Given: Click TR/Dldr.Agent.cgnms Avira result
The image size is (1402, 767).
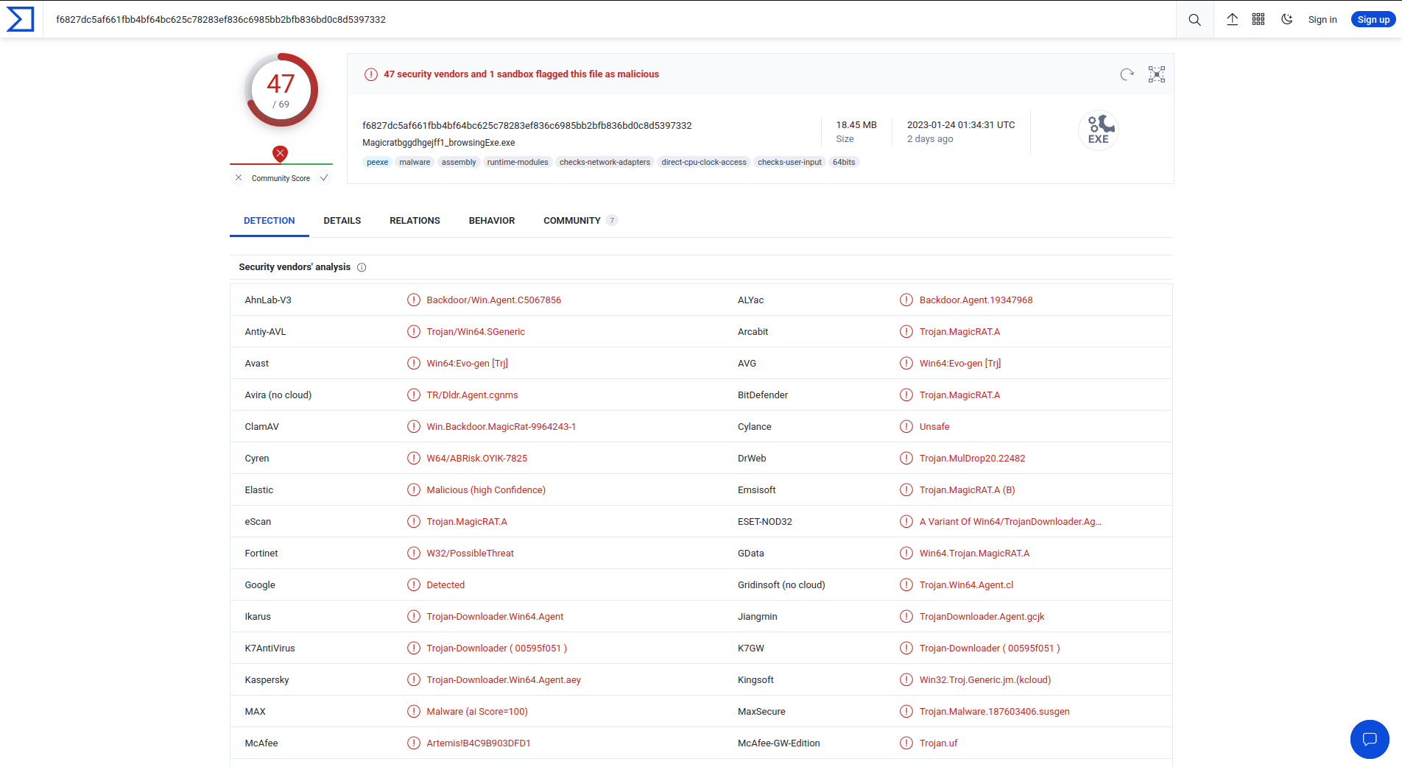Looking at the screenshot, I should pyautogui.click(x=472, y=395).
